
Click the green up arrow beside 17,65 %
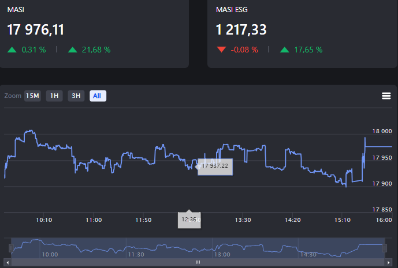point(285,50)
